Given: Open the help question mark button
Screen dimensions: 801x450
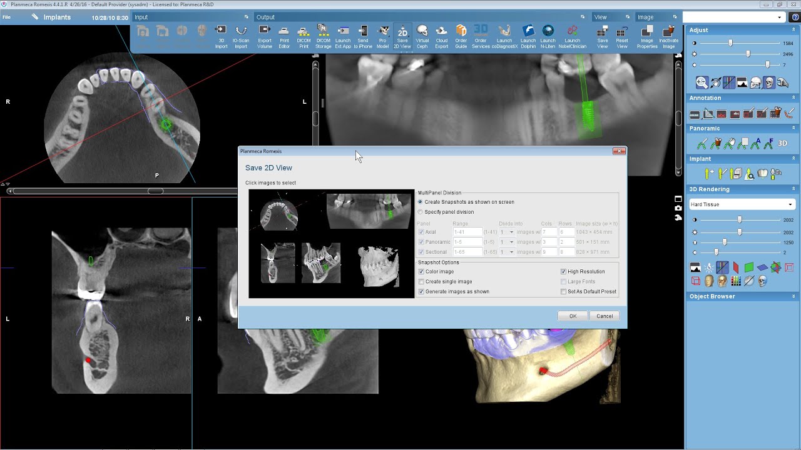Looking at the screenshot, I should [795, 17].
